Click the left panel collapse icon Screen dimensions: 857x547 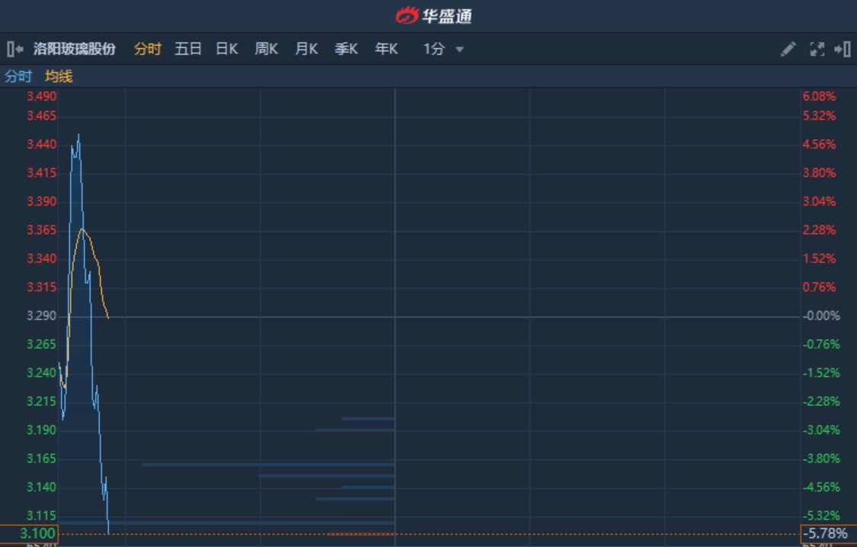pos(14,50)
